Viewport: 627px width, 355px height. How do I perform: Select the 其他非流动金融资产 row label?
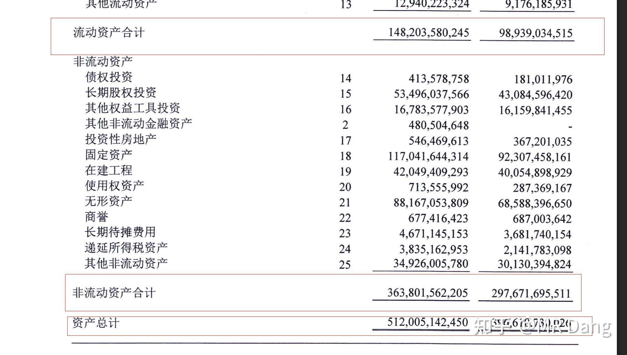139,123
